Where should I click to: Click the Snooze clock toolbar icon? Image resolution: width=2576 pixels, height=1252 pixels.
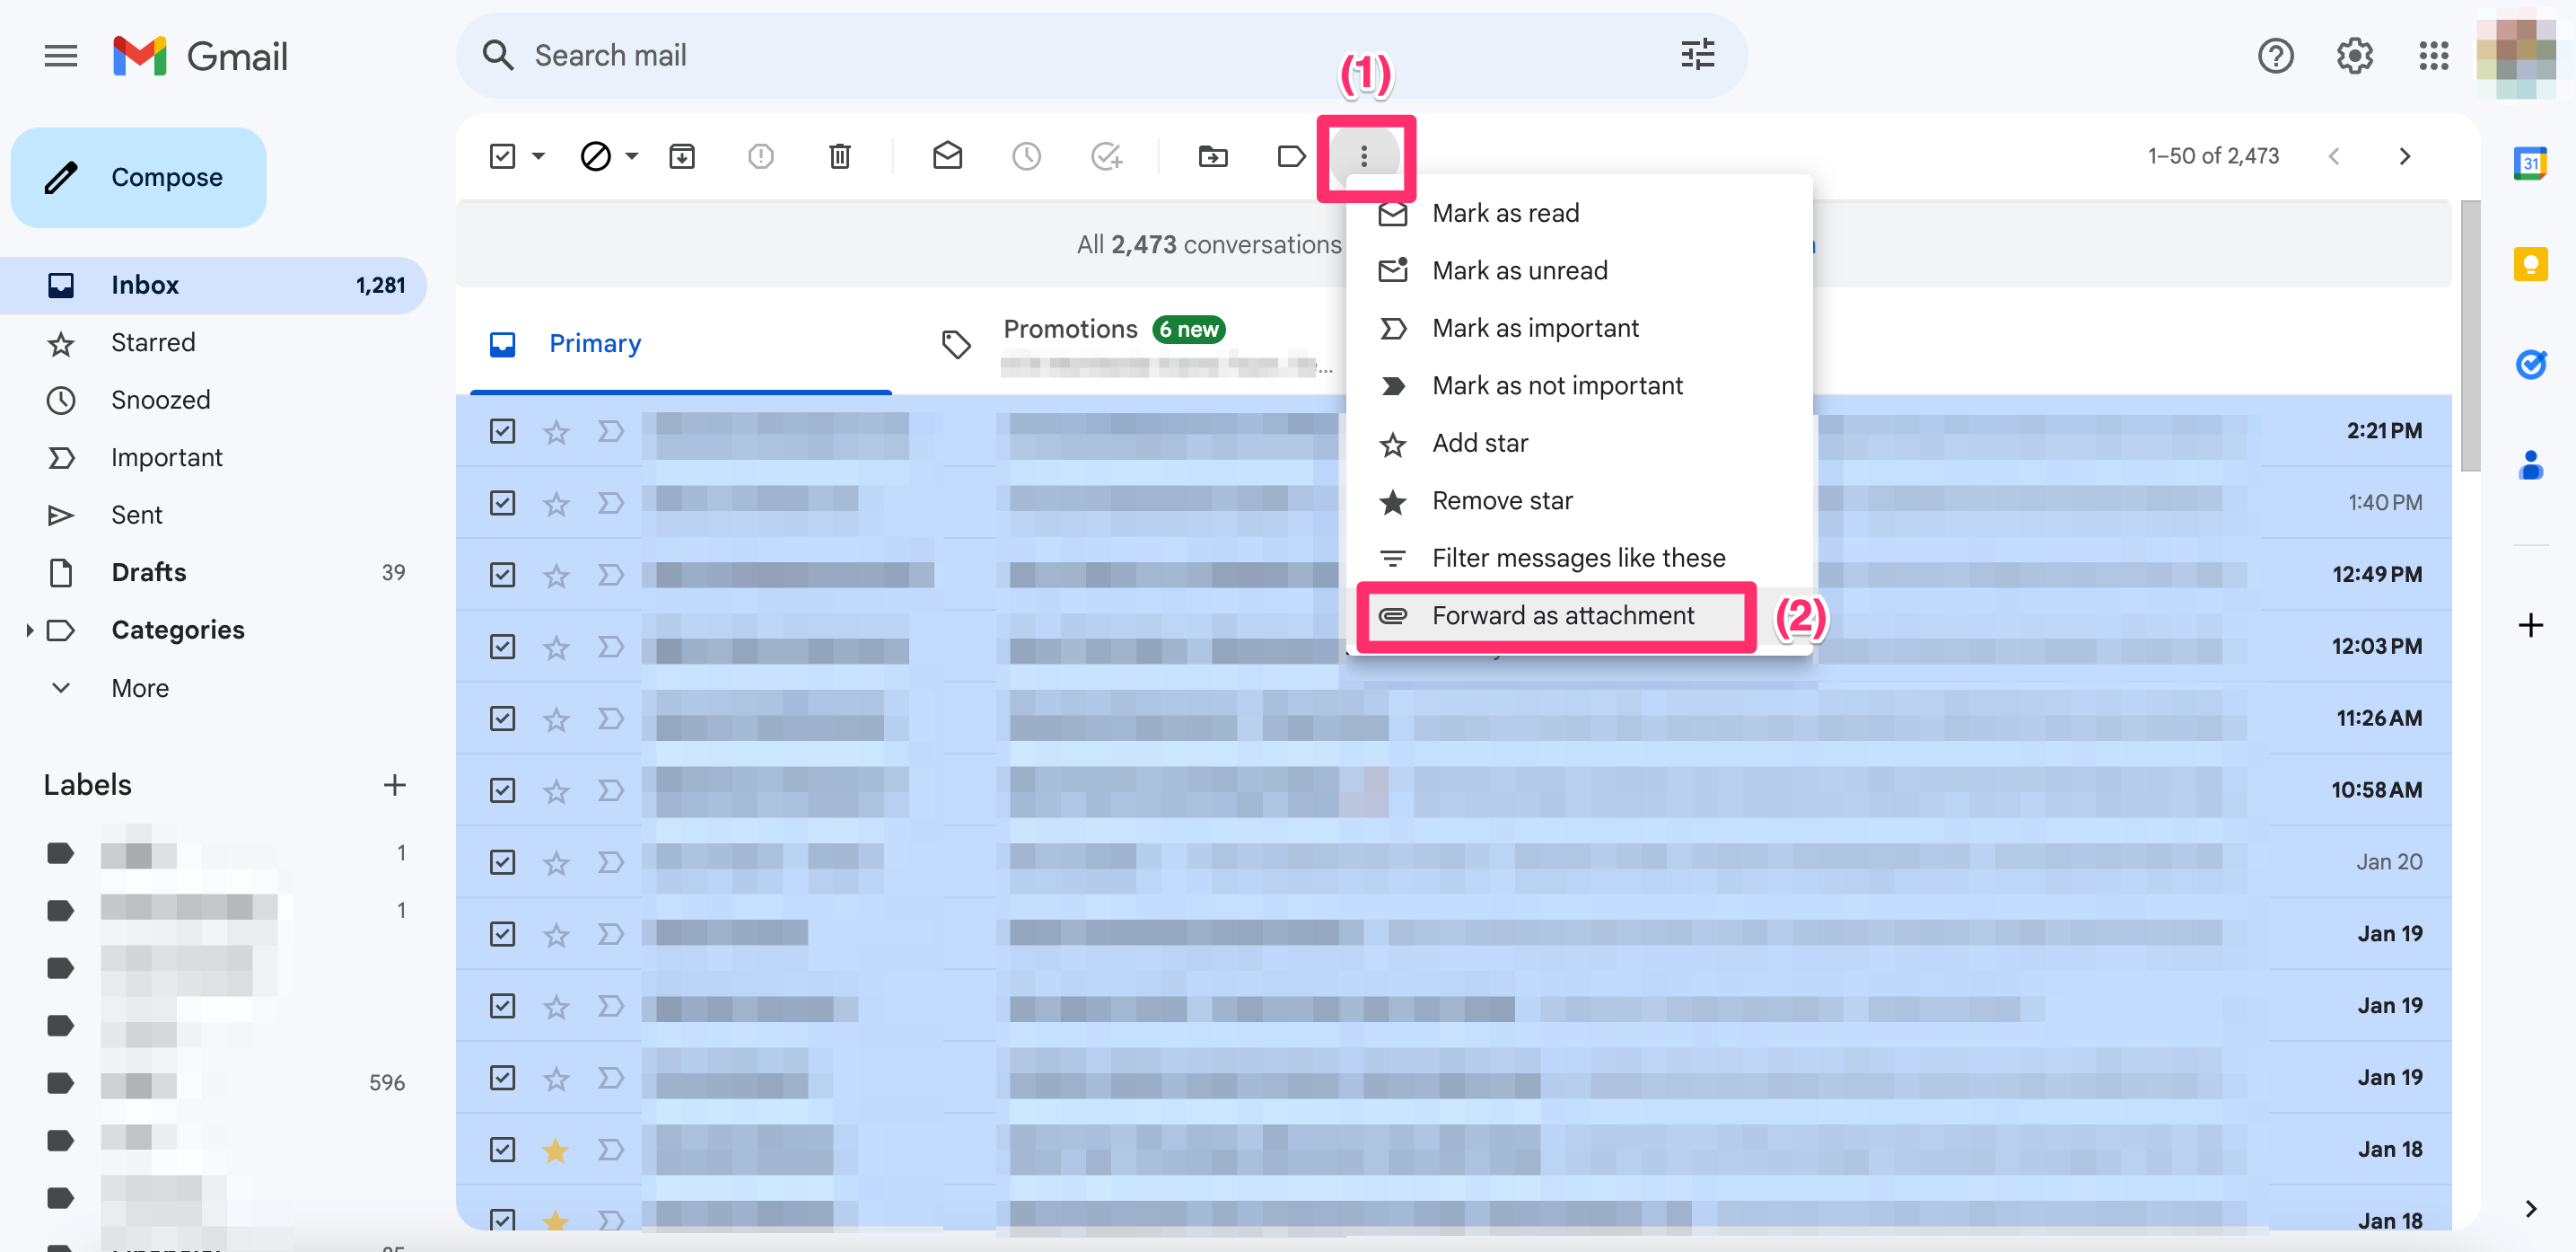[x=1027, y=156]
